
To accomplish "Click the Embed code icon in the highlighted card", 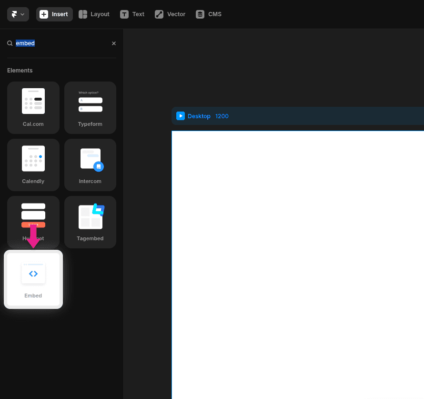I will pyautogui.click(x=33, y=274).
